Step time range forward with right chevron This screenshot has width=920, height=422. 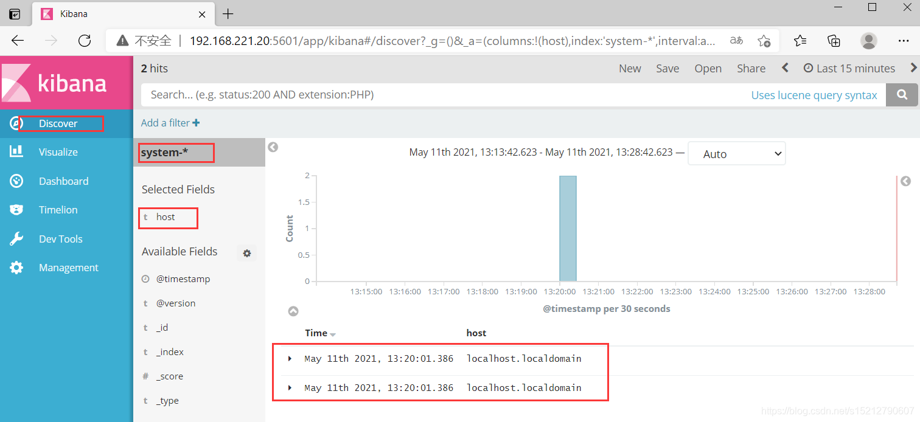pyautogui.click(x=913, y=68)
